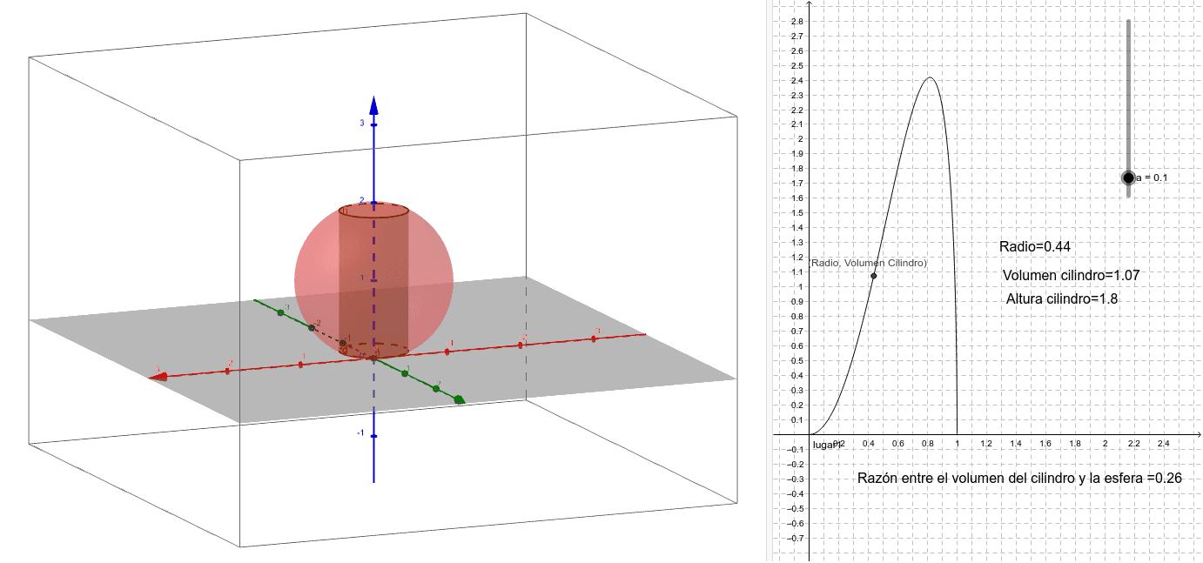The image size is (1203, 563).
Task: Click the 'Razón entre el volumen del cilindro y la esfera' text
Action: (999, 478)
